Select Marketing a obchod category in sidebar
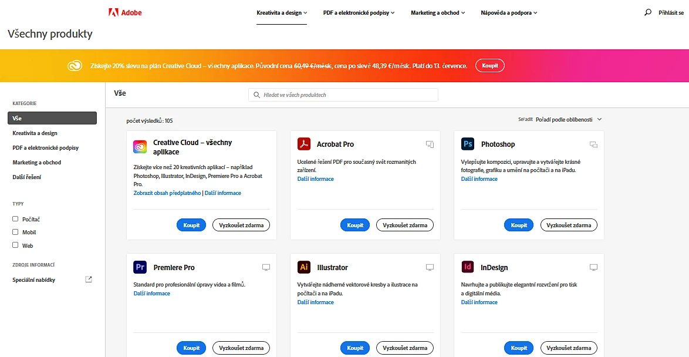This screenshot has height=357, width=689. point(37,163)
